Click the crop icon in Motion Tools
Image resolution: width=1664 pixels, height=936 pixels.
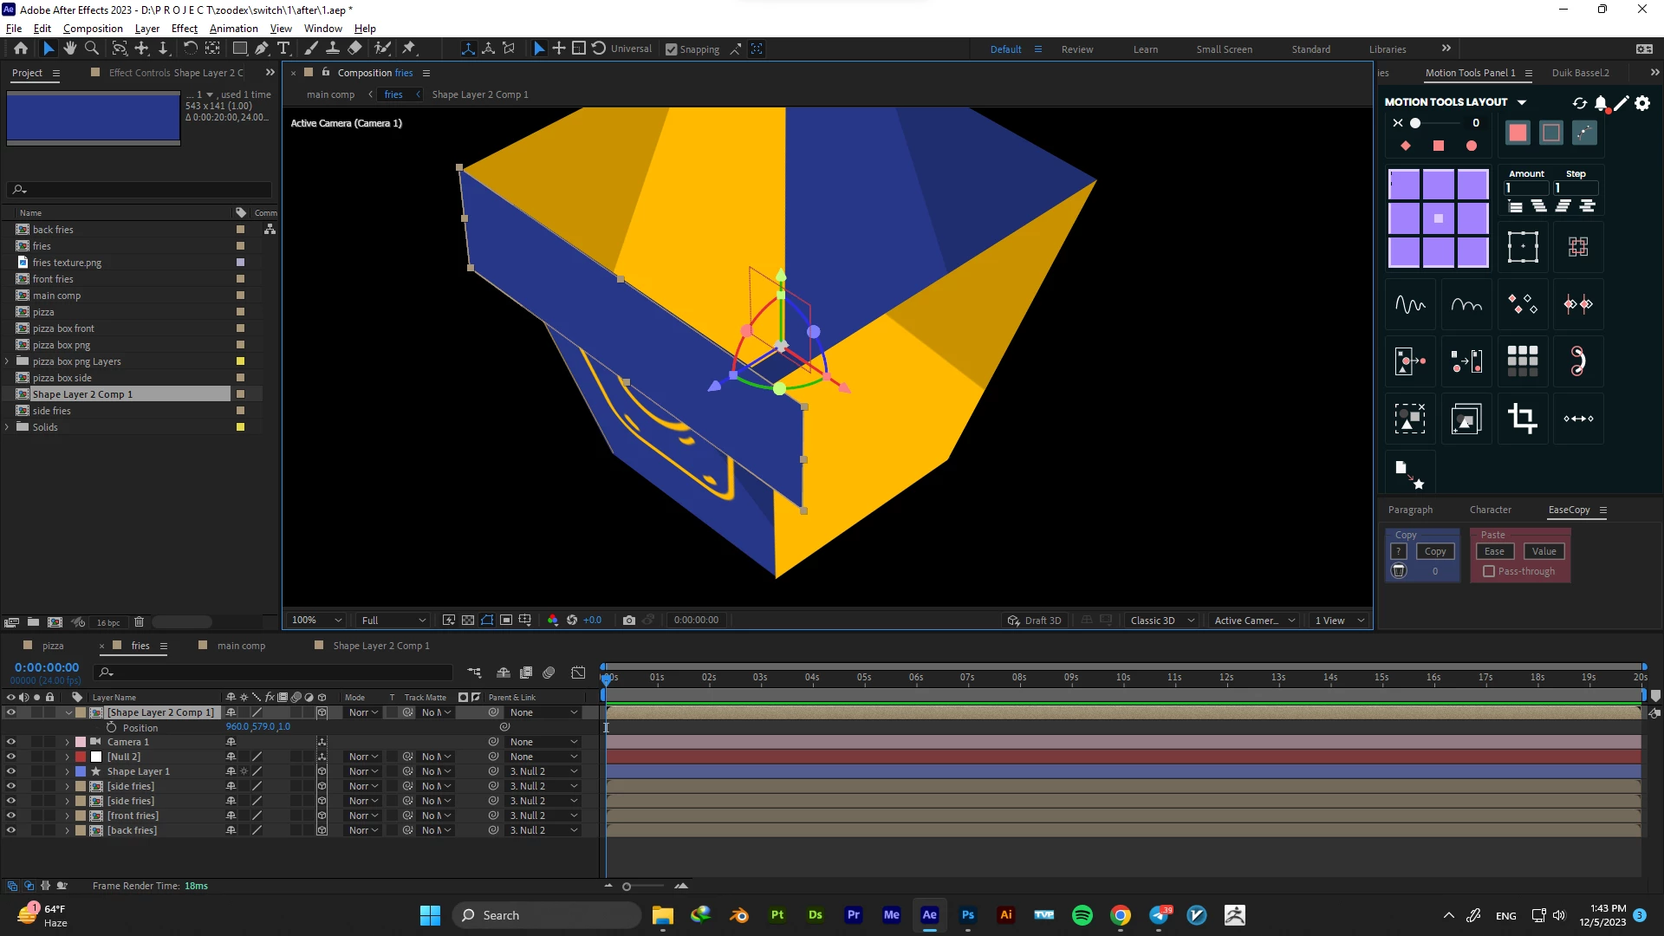tap(1522, 419)
